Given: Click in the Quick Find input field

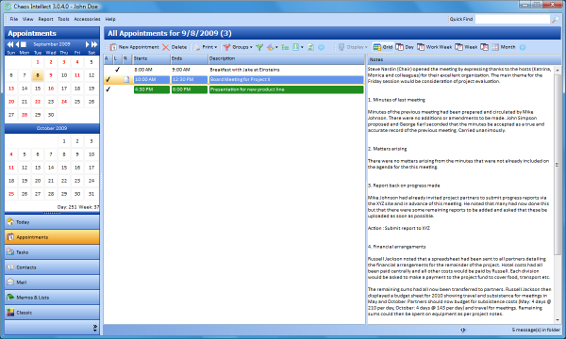Looking at the screenshot, I should (512, 19).
